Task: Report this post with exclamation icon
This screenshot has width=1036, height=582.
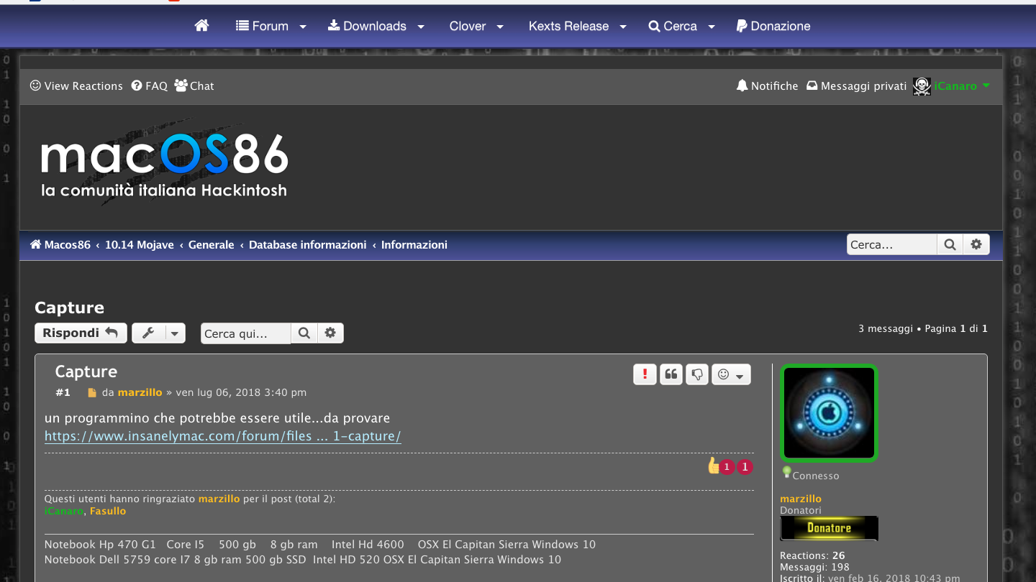Action: tap(645, 374)
